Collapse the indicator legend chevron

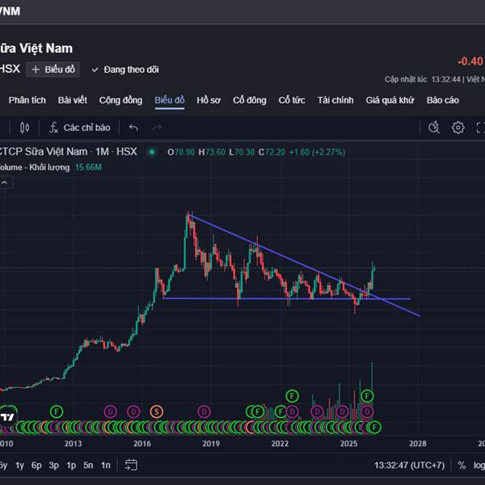pyautogui.click(x=4, y=183)
